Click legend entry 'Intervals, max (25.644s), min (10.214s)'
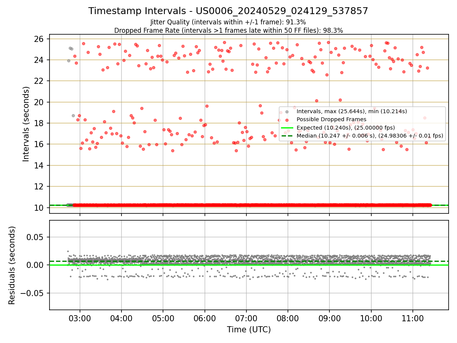 [x=352, y=111]
